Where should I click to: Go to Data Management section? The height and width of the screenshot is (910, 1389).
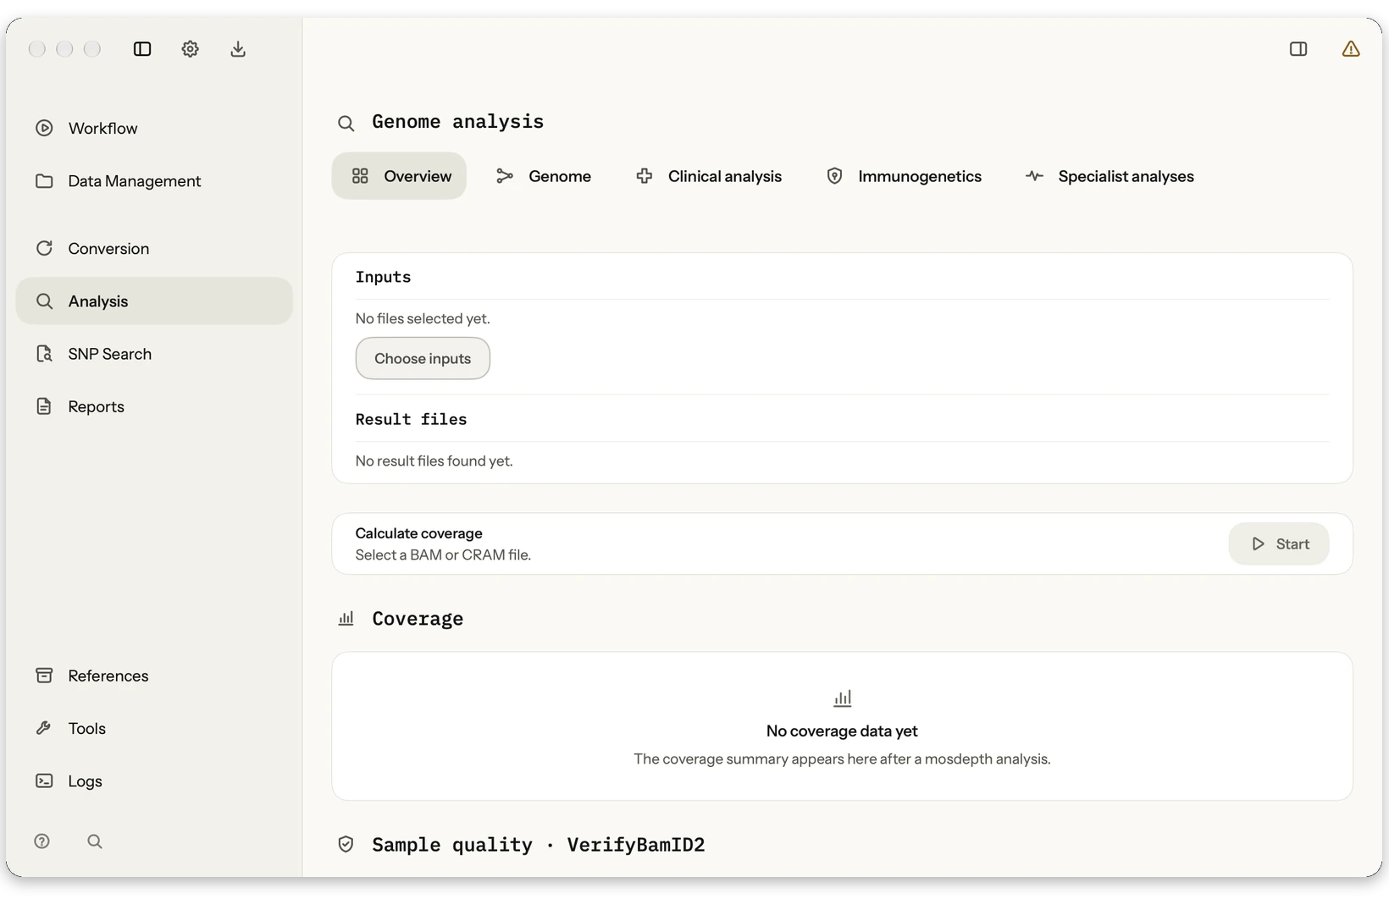[154, 181]
